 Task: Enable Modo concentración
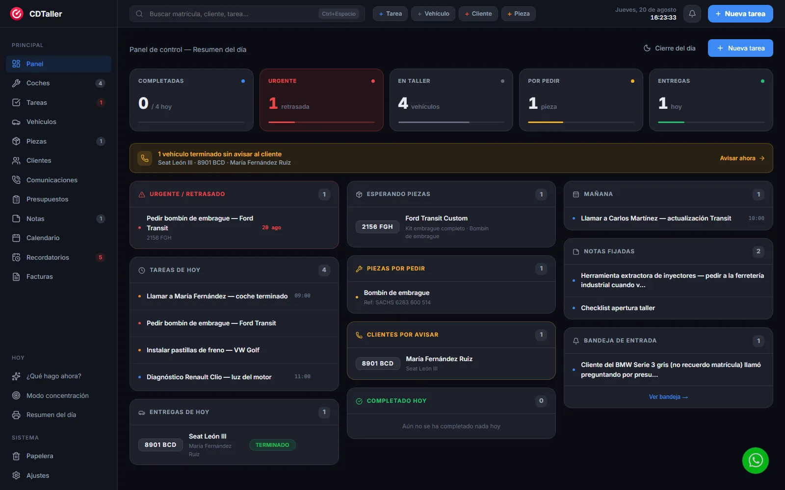pyautogui.click(x=59, y=395)
